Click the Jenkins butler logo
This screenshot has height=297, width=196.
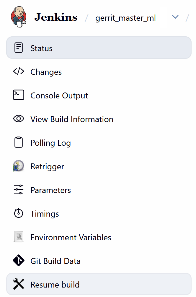tap(18, 16)
